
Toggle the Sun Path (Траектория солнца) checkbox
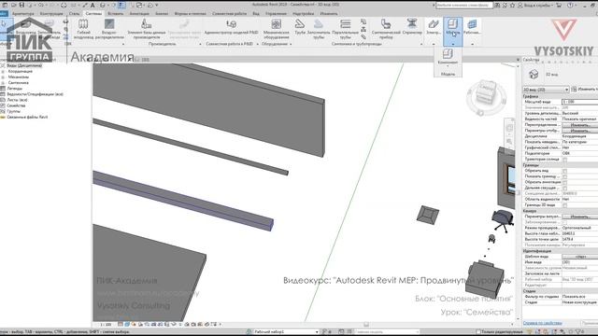[x=564, y=160]
